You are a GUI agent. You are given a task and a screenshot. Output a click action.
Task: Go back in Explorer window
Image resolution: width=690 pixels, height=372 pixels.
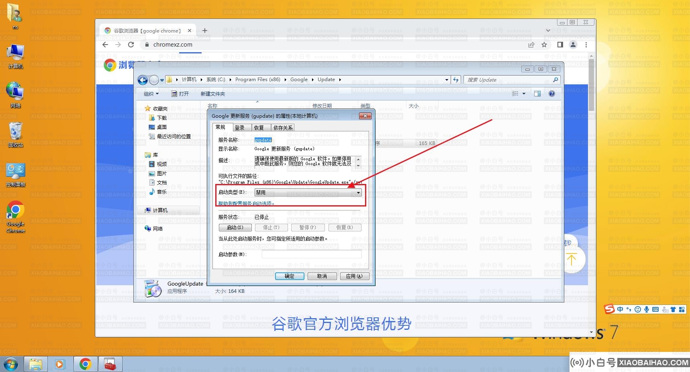[143, 80]
